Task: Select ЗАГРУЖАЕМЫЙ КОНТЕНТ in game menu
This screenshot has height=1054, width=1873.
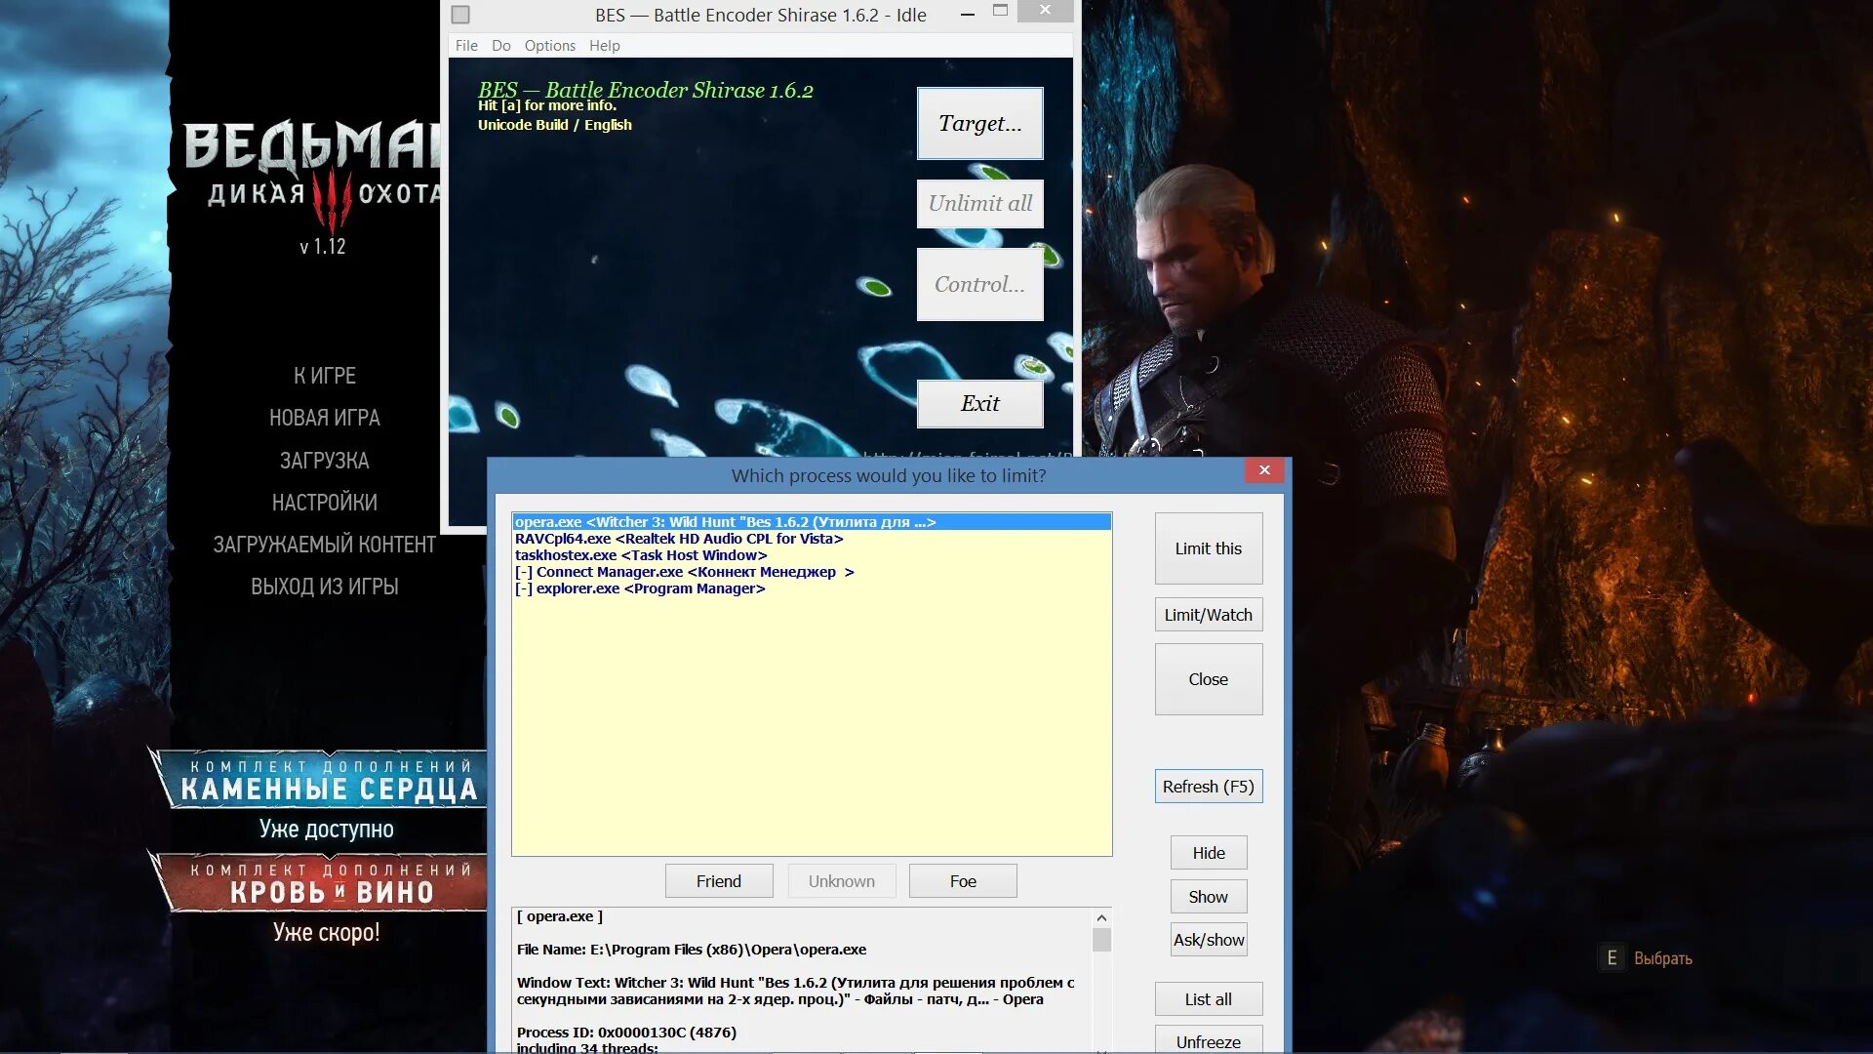Action: point(325,545)
